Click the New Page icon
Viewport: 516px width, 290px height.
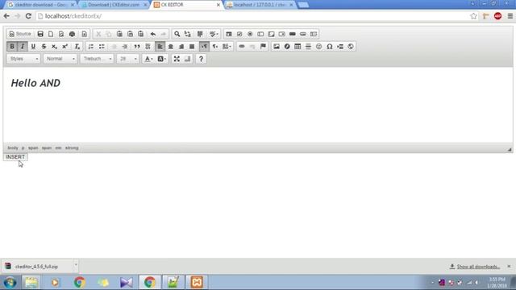(51, 34)
